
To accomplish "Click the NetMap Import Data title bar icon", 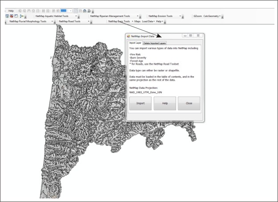I will pyautogui.click(x=129, y=36).
